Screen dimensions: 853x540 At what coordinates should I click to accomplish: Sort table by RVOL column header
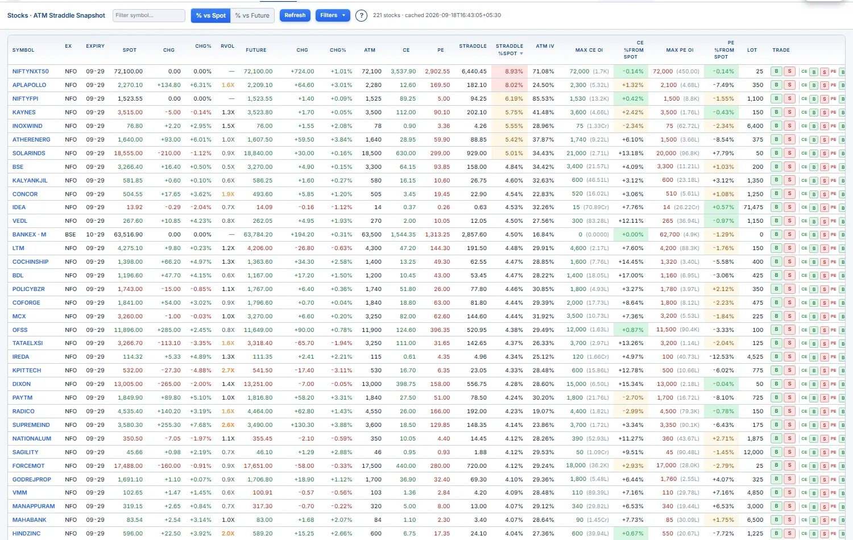[x=227, y=46]
